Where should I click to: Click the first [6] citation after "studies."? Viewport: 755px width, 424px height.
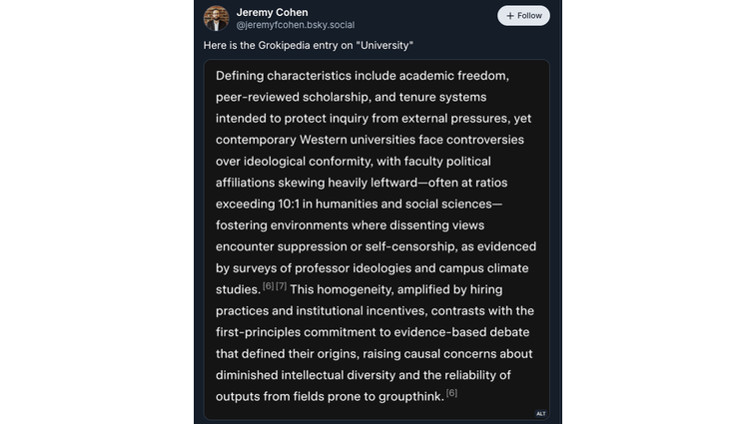tap(268, 286)
